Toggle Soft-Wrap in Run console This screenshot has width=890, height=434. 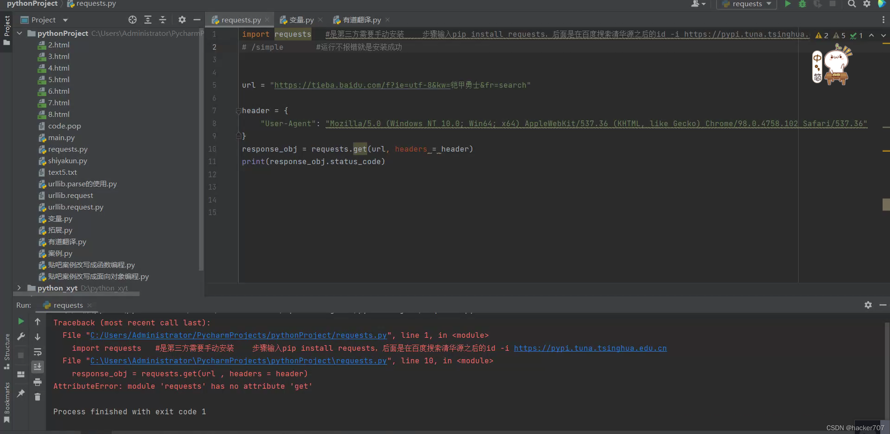37,352
